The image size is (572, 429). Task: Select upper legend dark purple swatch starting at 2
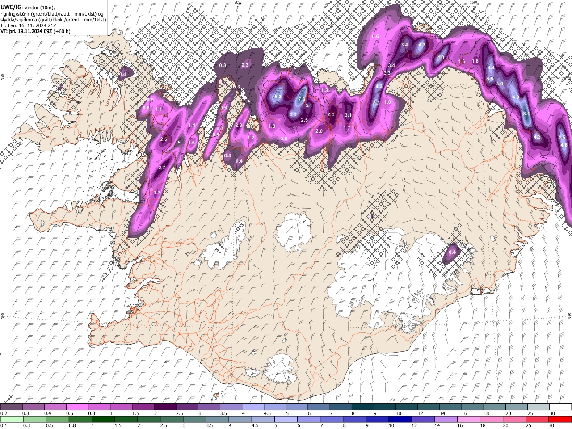tap(165, 407)
